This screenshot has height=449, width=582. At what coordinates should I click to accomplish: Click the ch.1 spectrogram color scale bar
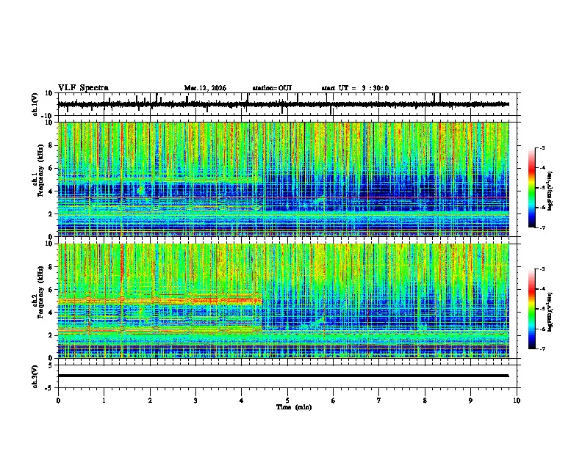pyautogui.click(x=532, y=188)
